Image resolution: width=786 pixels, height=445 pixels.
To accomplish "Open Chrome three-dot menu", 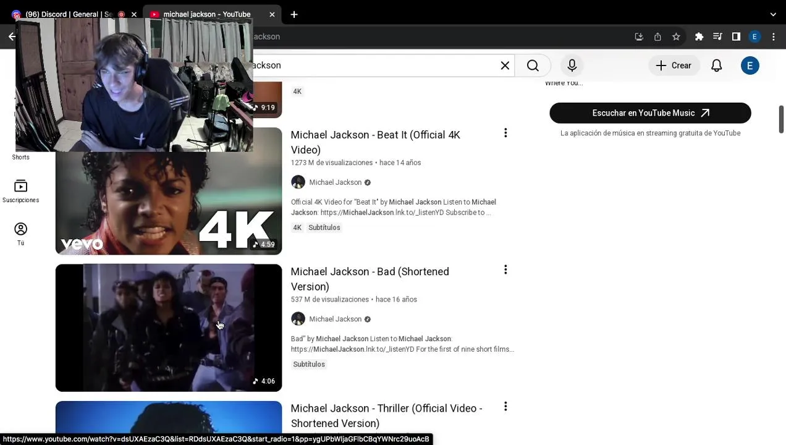I will click(773, 36).
